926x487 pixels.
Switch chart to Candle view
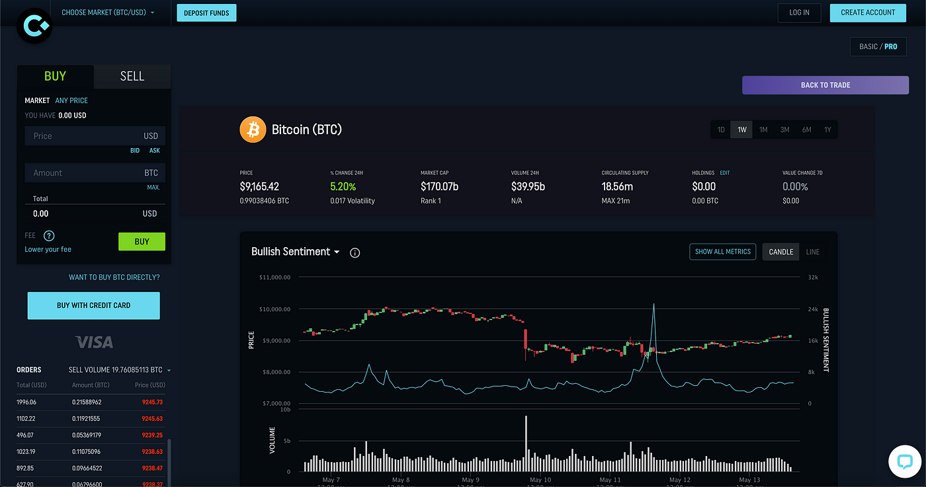click(x=781, y=252)
